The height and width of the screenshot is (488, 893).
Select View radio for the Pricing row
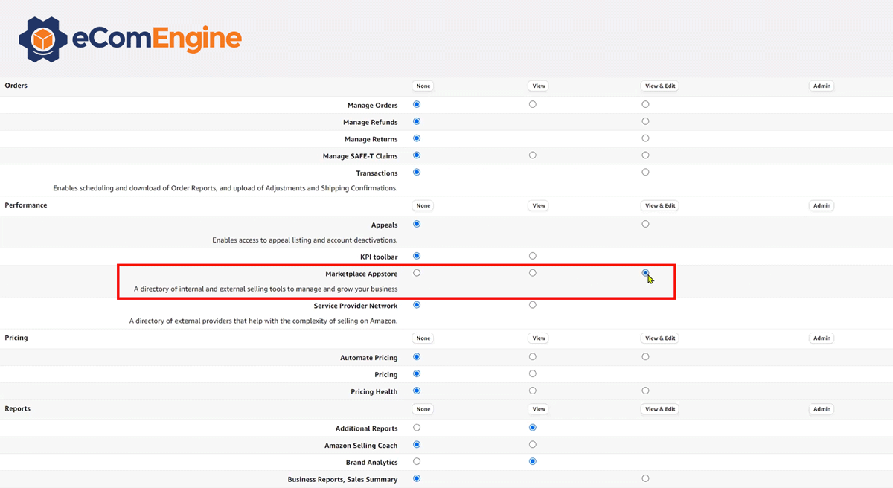tap(533, 374)
